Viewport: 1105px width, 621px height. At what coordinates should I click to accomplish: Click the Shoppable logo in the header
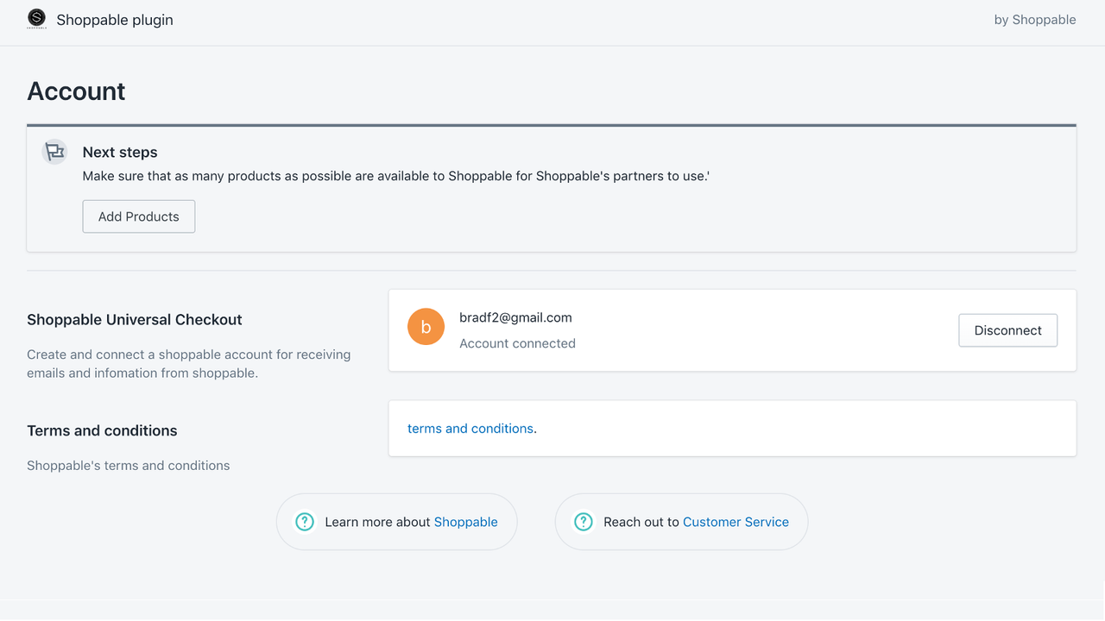(x=36, y=18)
